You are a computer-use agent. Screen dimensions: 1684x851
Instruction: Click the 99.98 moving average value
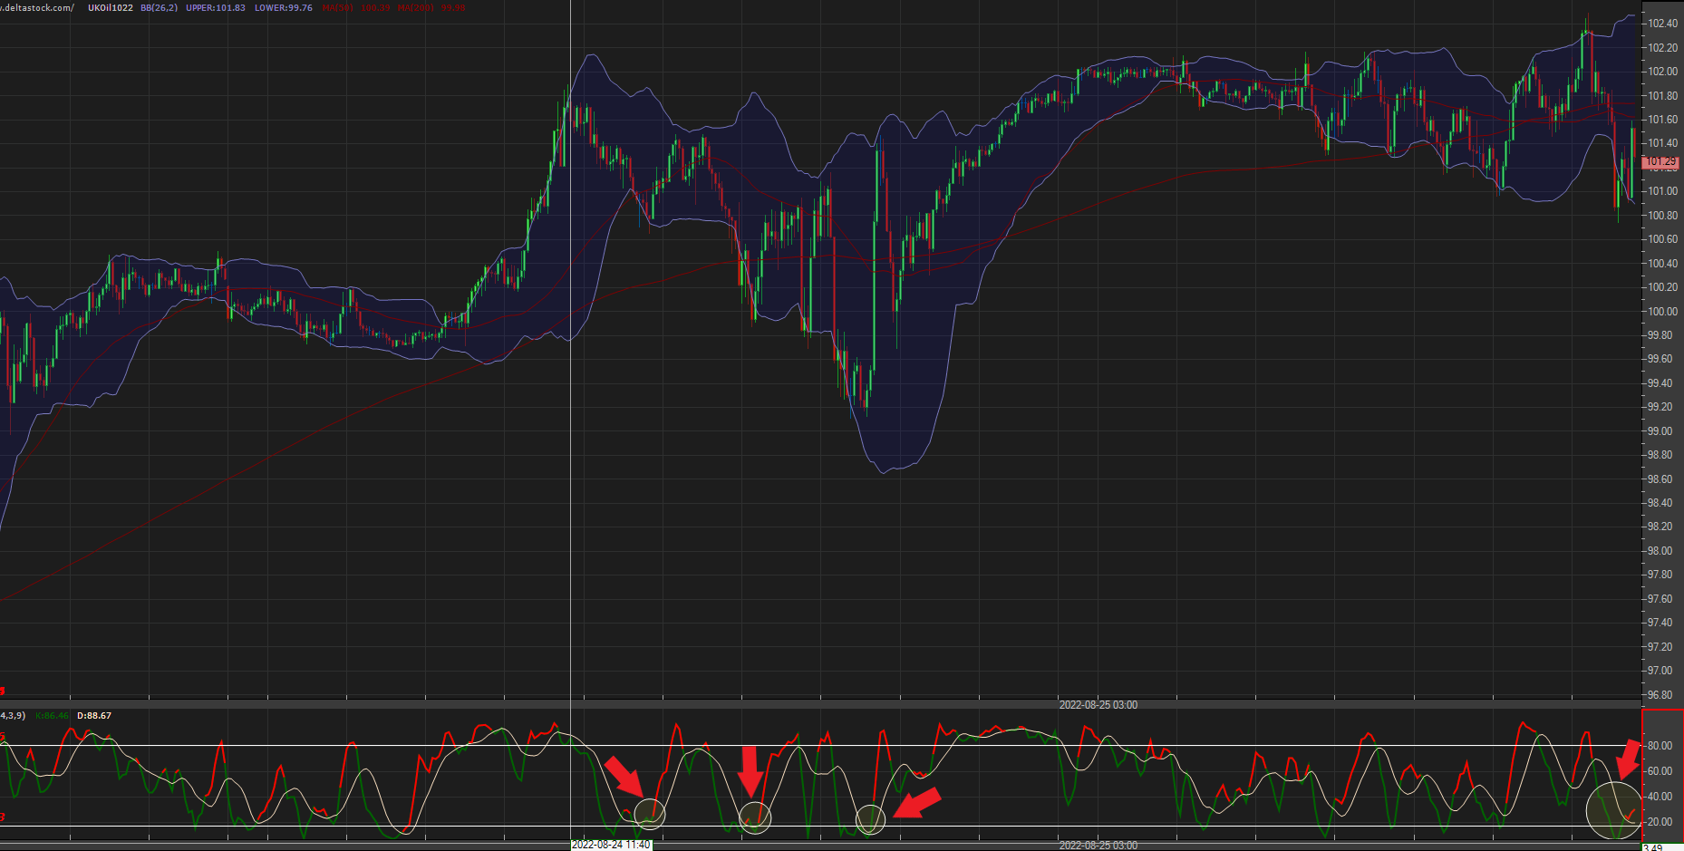point(453,8)
